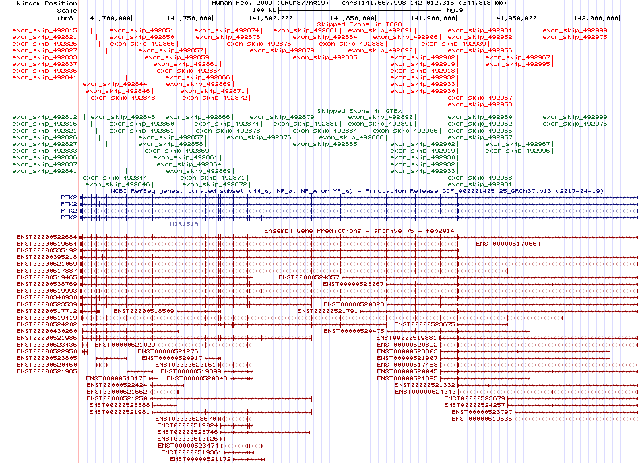Click the Window Position header label
Screen dimensions: 640x463
(x=46, y=3)
